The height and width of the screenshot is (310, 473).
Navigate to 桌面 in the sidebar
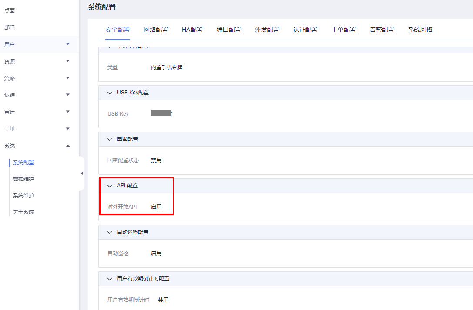coord(10,10)
